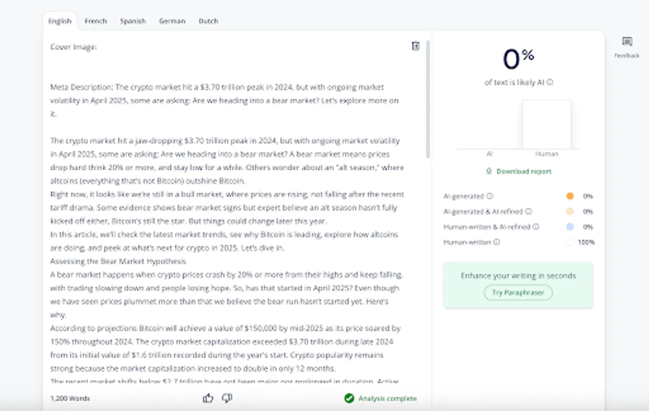Click the peach AI-generated & AI-refined dot
The image size is (649, 411).
click(570, 211)
